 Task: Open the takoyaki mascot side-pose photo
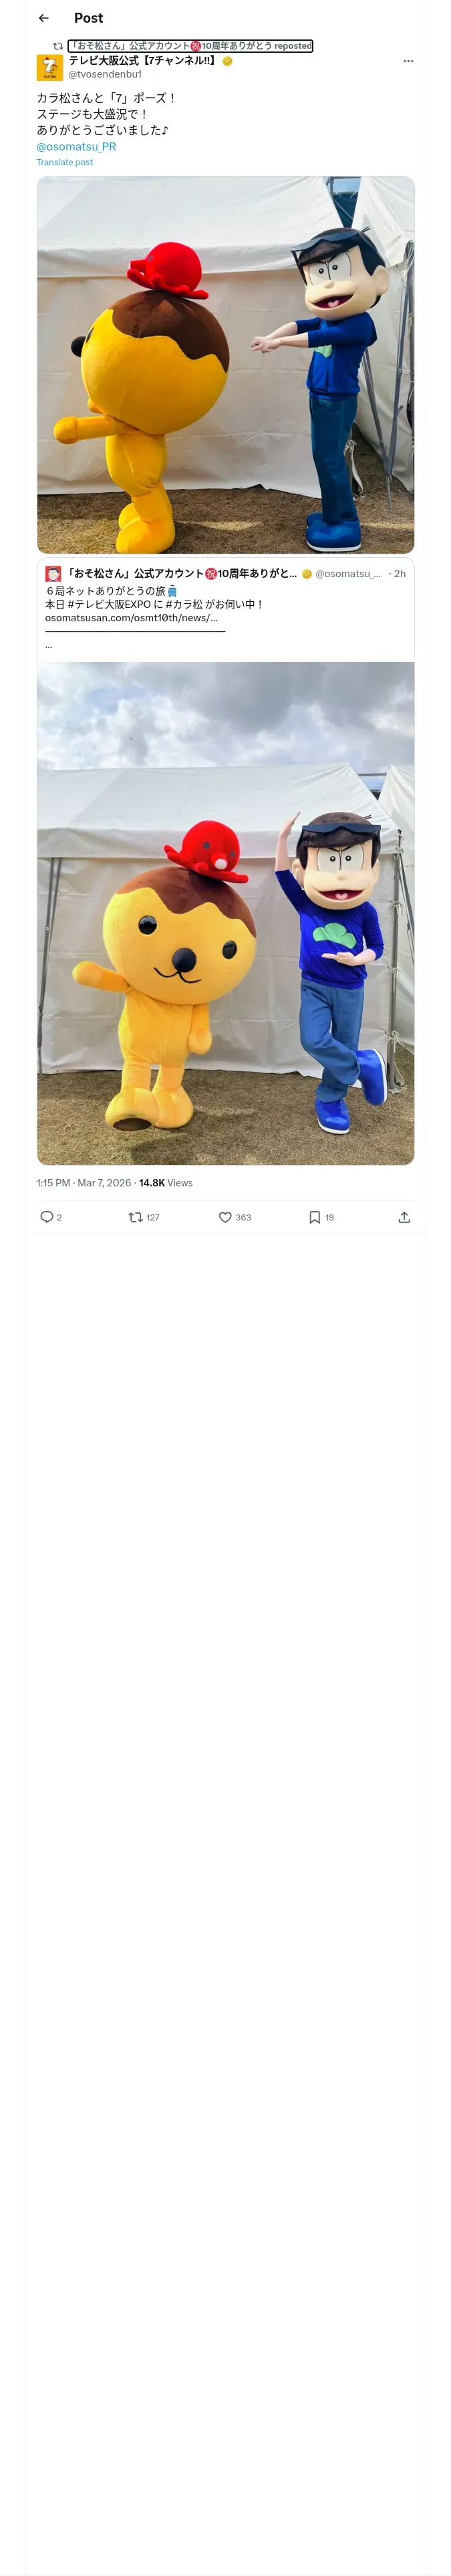(x=226, y=365)
